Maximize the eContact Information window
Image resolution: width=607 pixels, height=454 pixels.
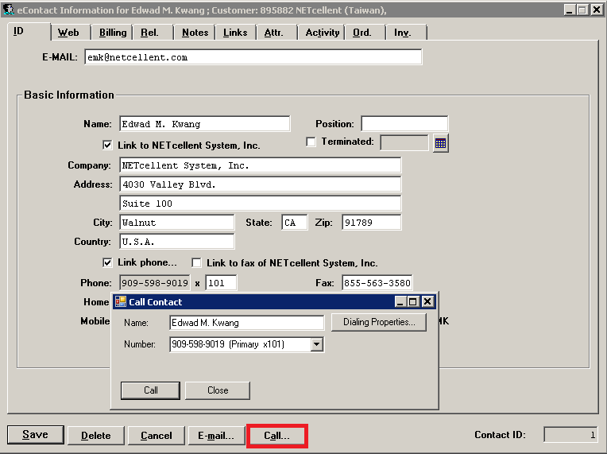coord(582,10)
